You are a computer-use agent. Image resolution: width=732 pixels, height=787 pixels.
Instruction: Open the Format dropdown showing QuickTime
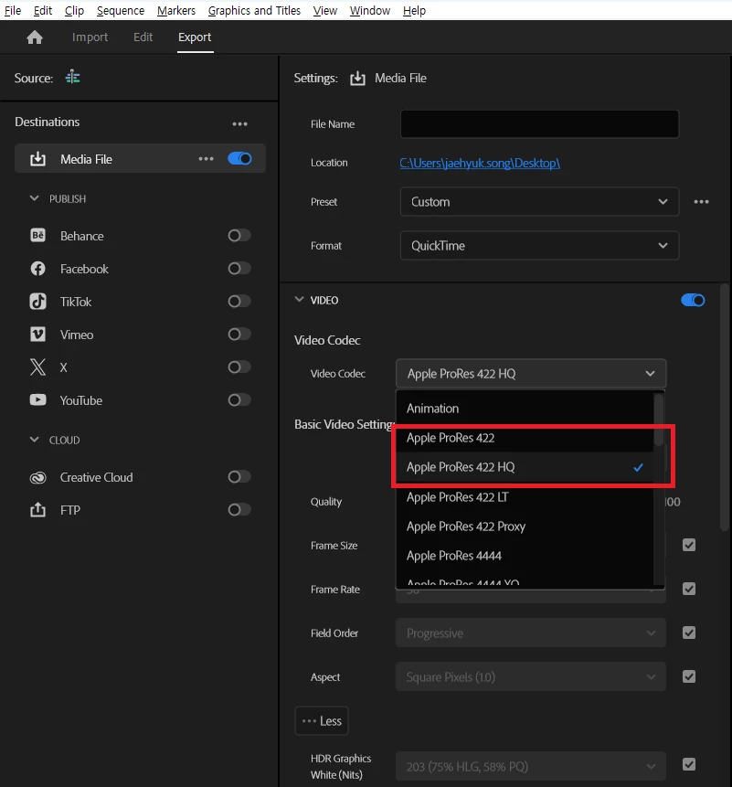pos(539,246)
